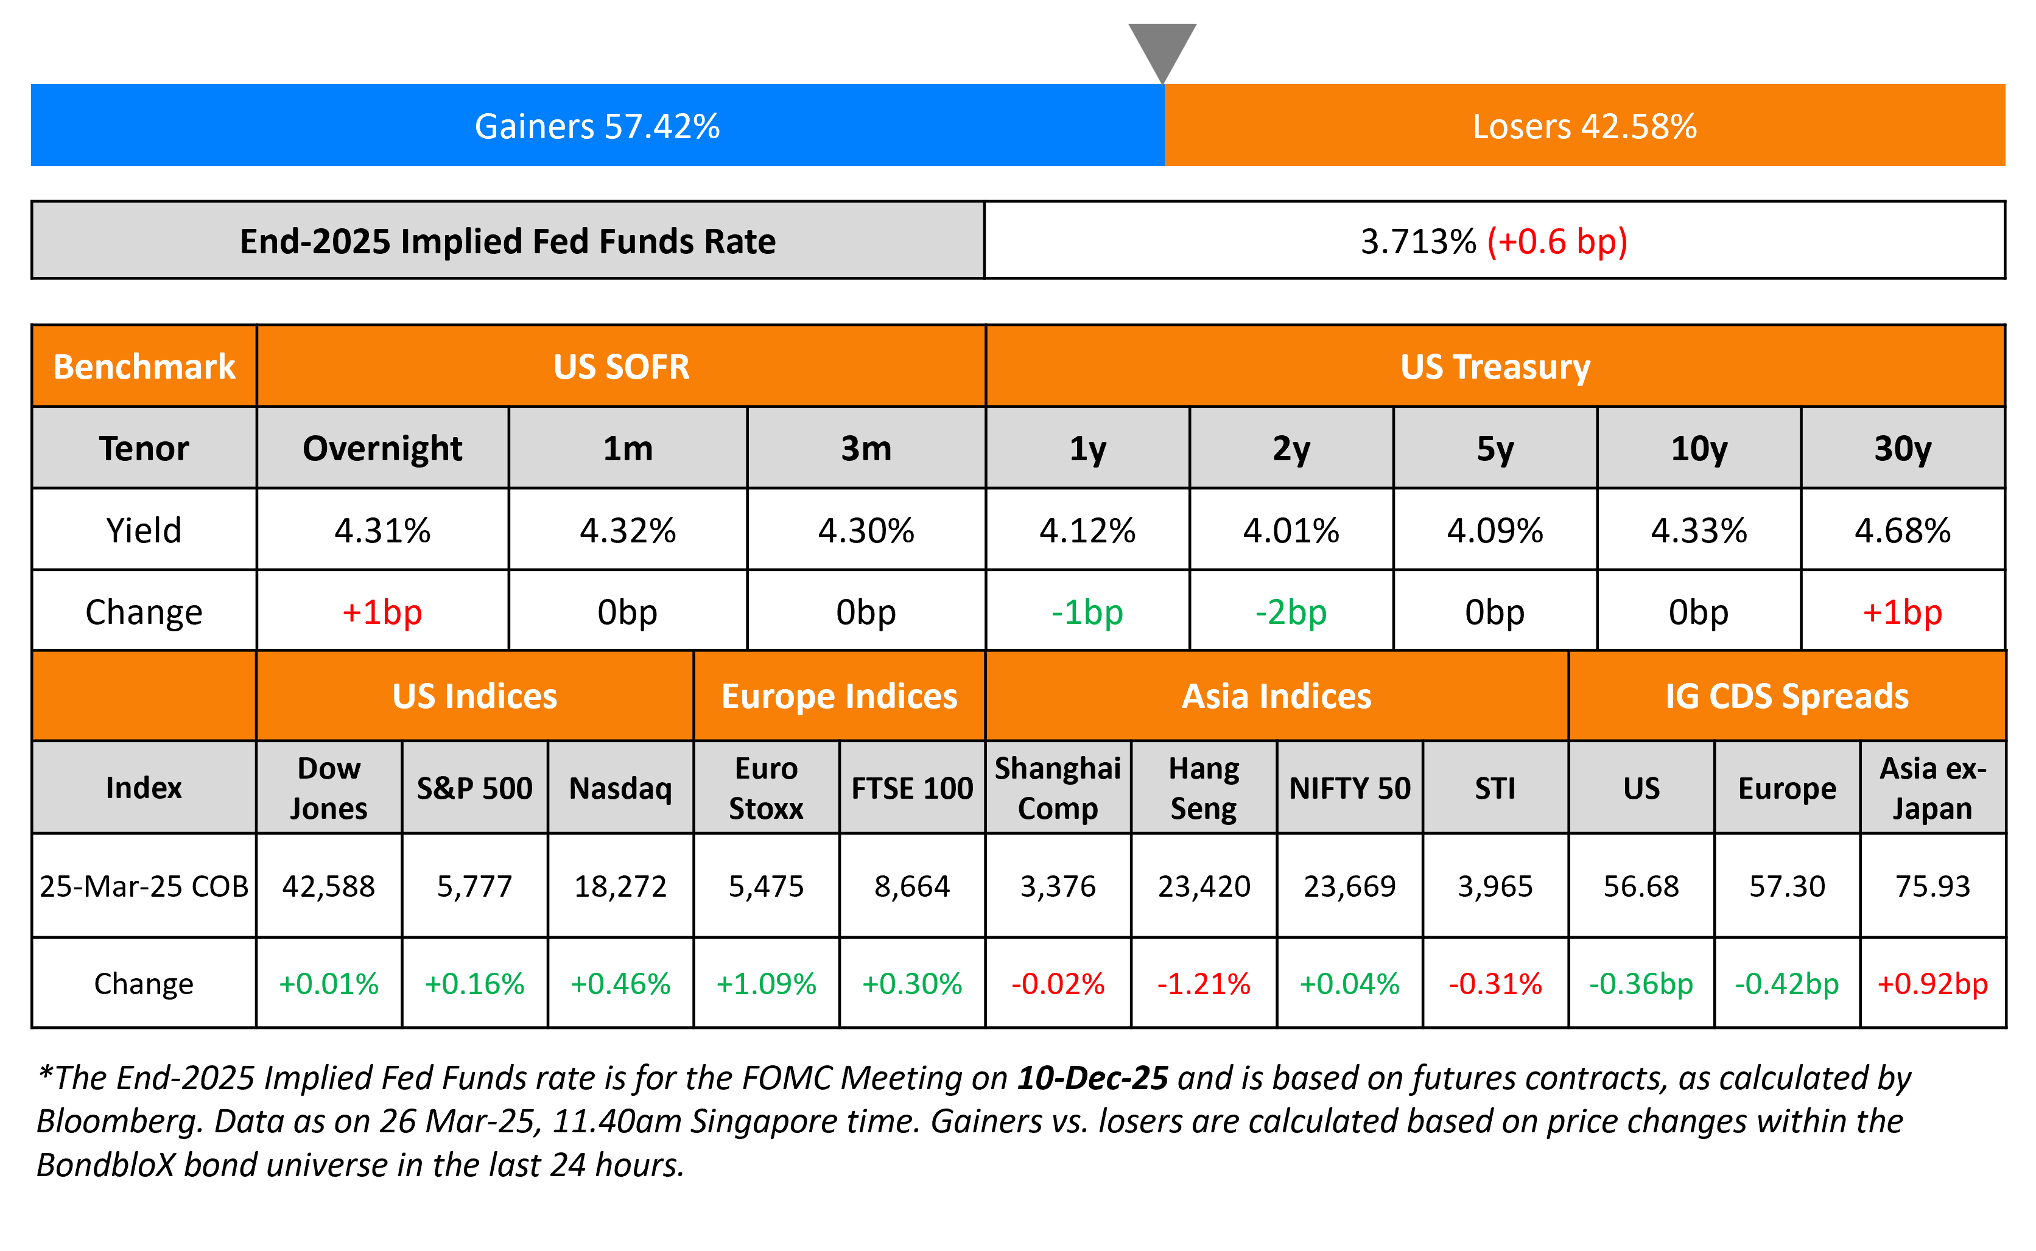Click the Overnight tenor column header
Viewport: 2036px width, 1251px height.
(x=382, y=447)
